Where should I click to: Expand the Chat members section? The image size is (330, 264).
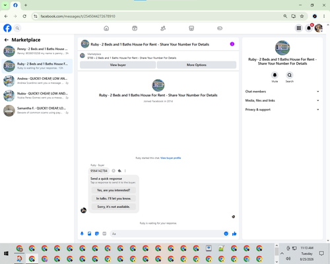point(282,92)
